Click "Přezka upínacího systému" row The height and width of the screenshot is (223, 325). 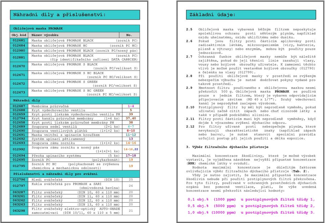pyautogui.click(x=74, y=156)
